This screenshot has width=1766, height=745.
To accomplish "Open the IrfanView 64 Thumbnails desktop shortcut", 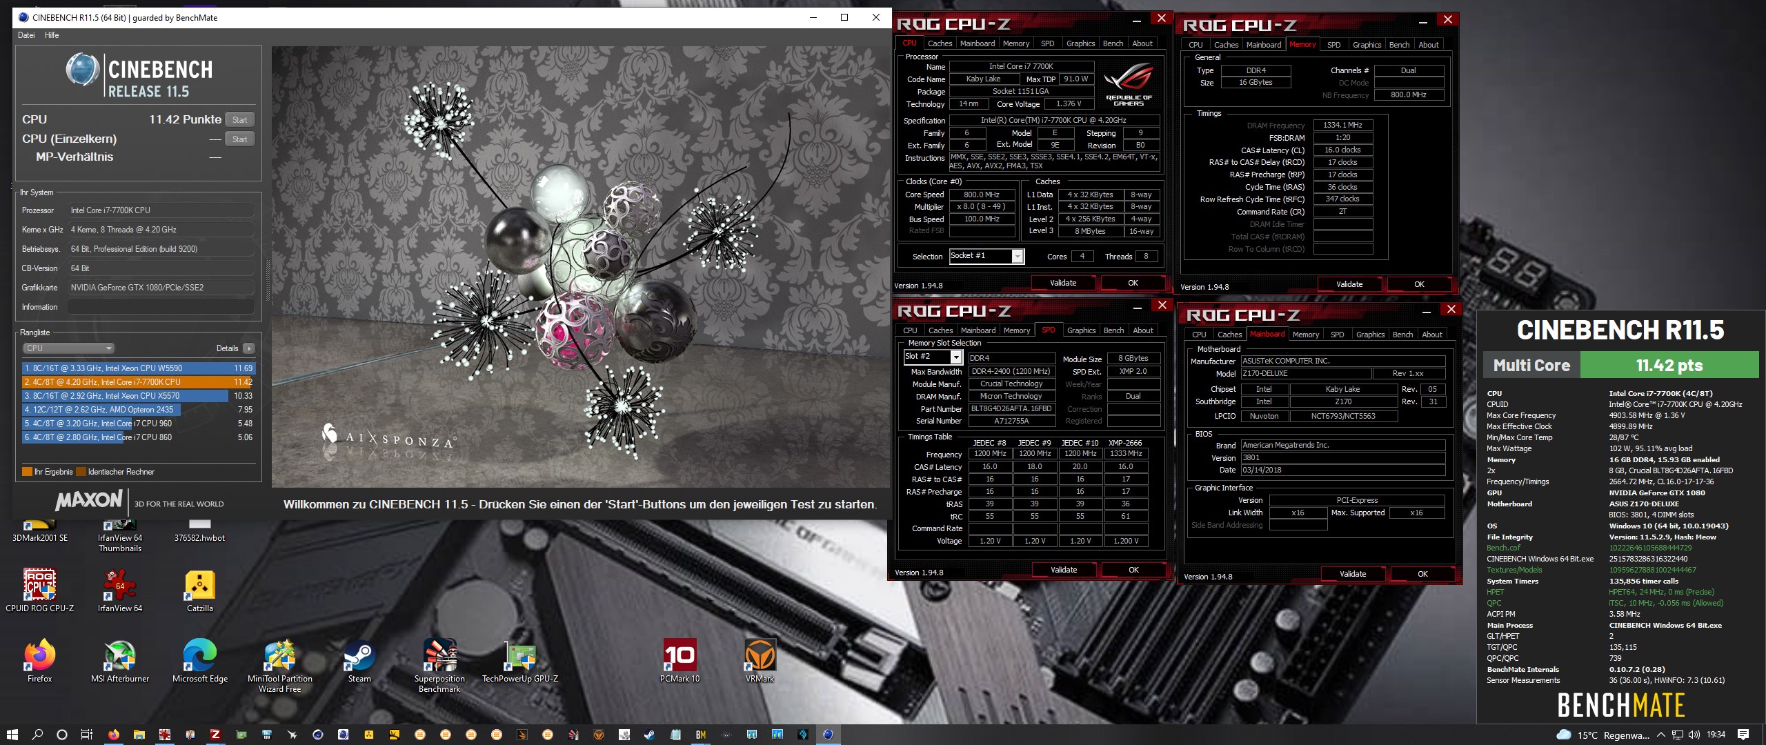I will [120, 536].
